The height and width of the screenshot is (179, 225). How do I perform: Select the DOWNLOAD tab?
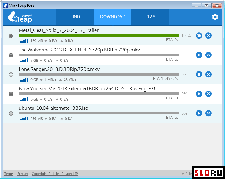pyautogui.click(x=113, y=17)
